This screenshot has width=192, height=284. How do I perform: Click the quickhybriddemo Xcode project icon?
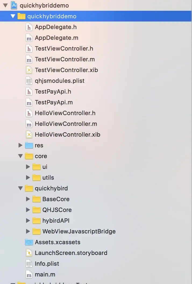pos(14,5)
